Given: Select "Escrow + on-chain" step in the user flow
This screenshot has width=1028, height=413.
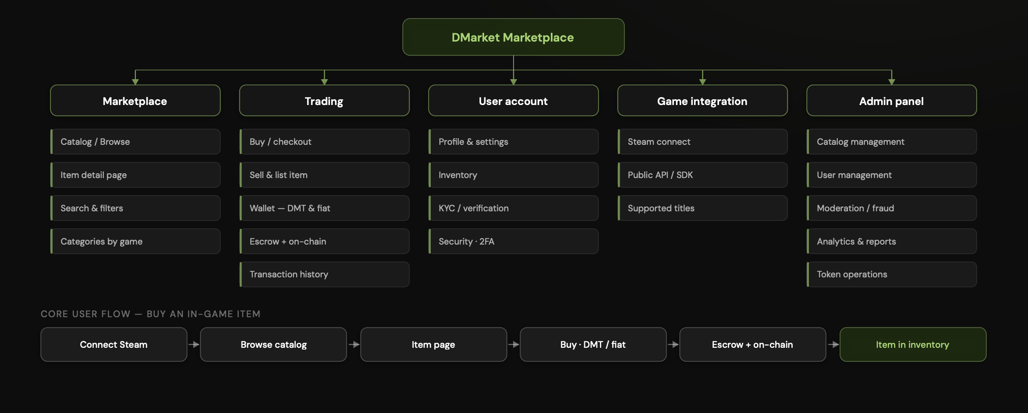Looking at the screenshot, I should click(753, 345).
